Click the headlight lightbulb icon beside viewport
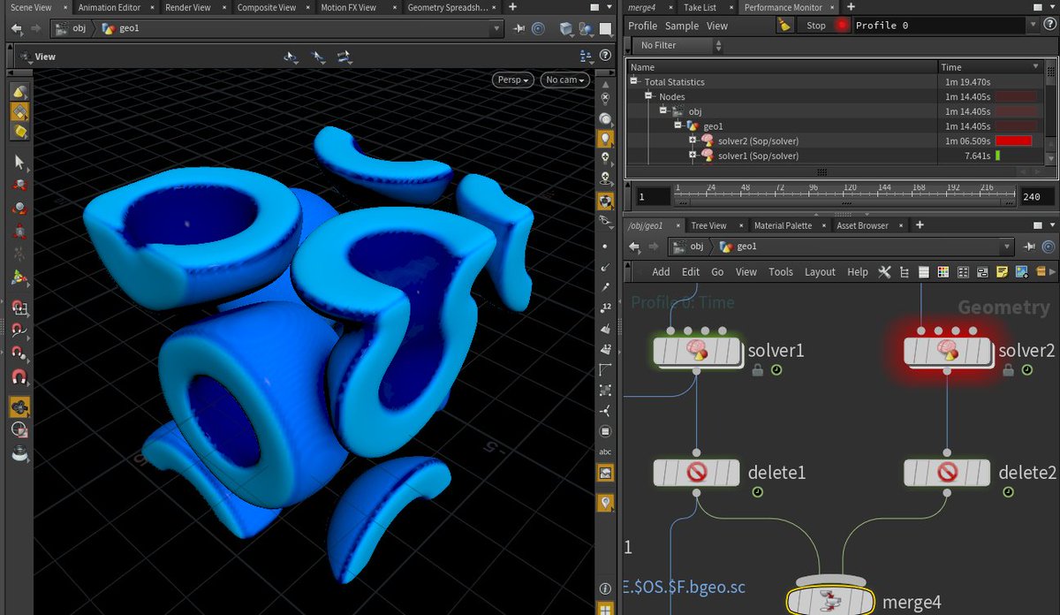1060x615 pixels. (605, 139)
